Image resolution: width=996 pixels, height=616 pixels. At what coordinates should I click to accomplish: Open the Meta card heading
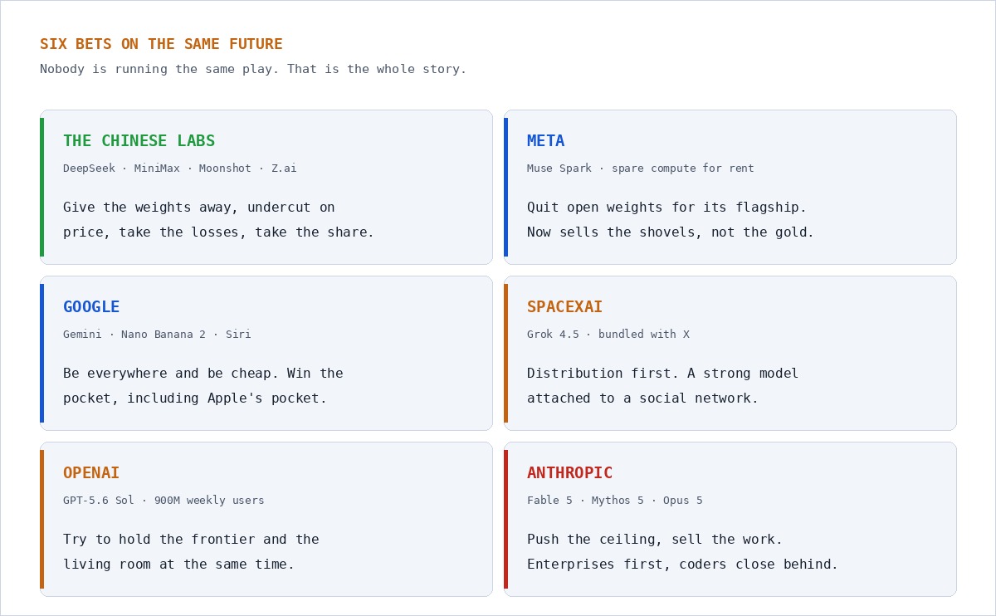pos(545,141)
